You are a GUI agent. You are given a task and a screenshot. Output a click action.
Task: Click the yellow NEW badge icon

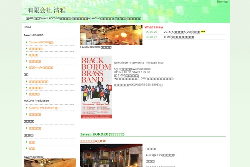click(x=203, y=31)
